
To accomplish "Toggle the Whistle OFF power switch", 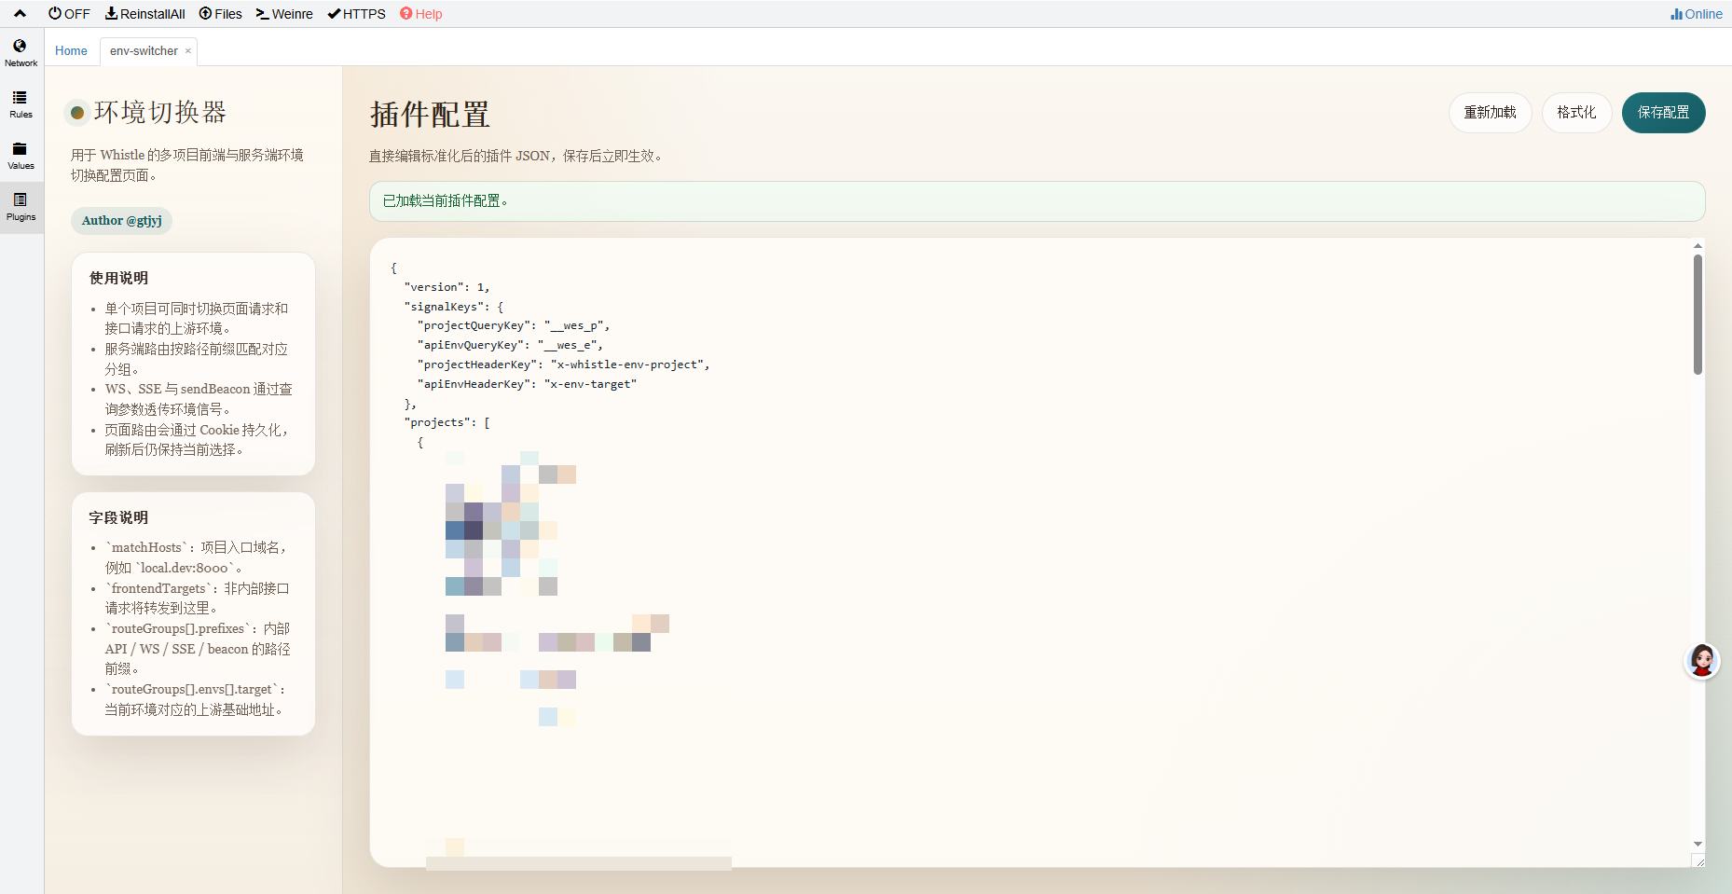I will click(x=69, y=14).
